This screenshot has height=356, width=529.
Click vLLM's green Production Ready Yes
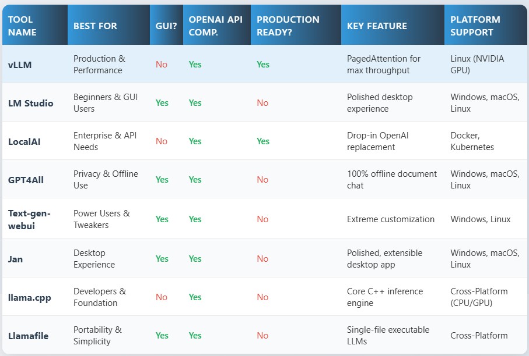263,65
